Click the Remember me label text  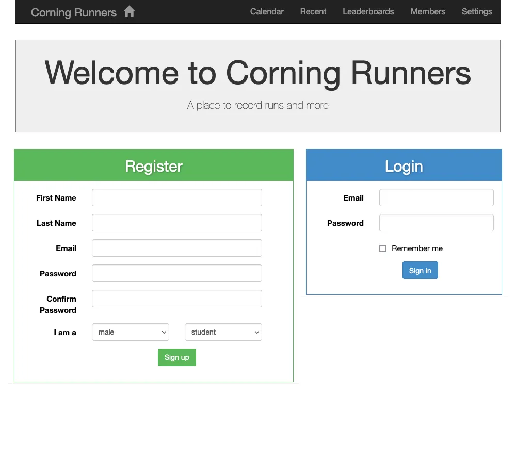[417, 248]
